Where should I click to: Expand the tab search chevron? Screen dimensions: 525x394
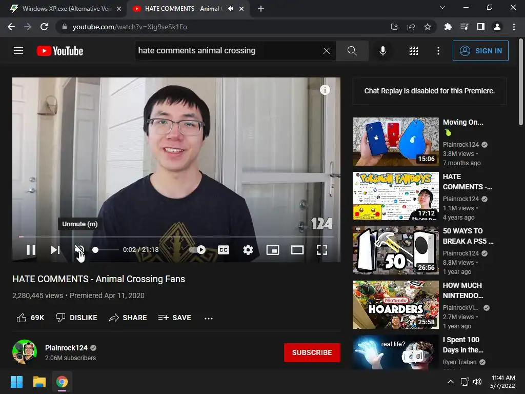click(x=442, y=7)
